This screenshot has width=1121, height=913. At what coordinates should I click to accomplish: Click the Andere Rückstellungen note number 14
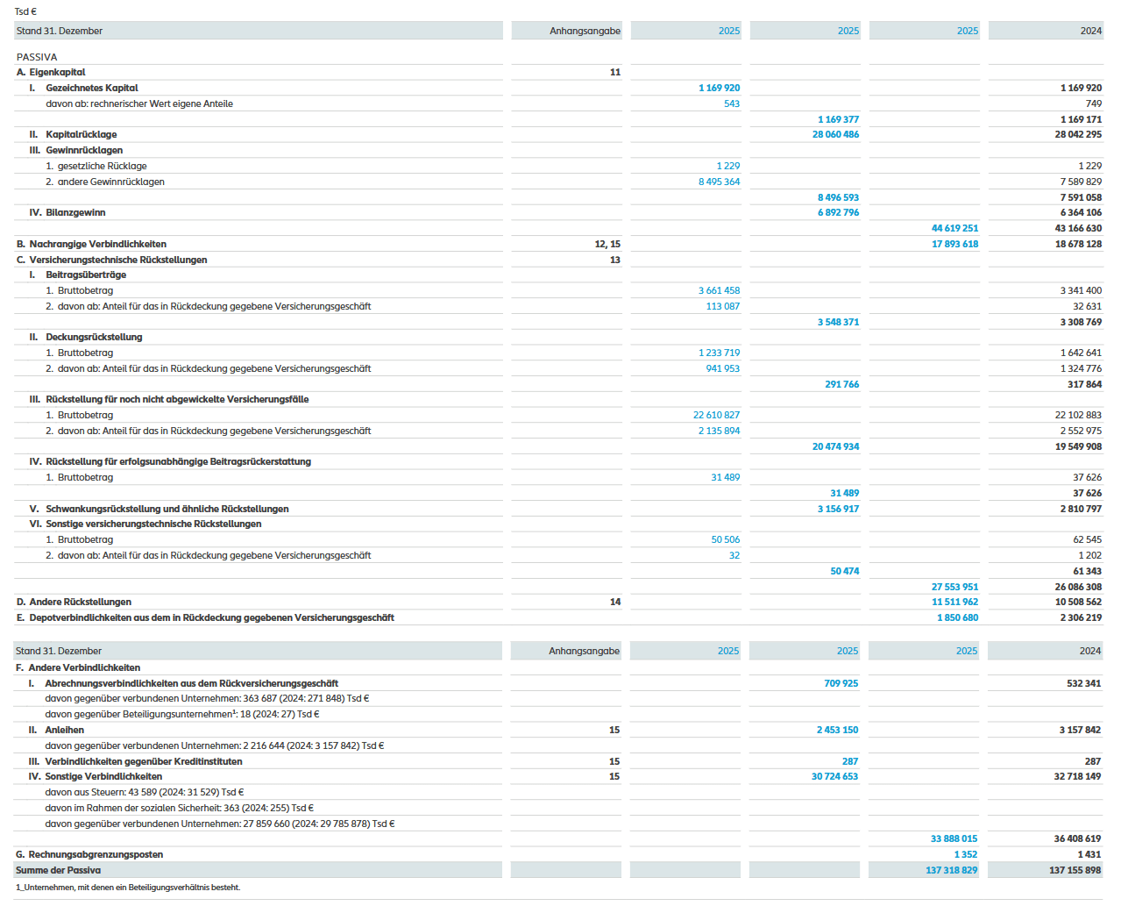point(615,602)
